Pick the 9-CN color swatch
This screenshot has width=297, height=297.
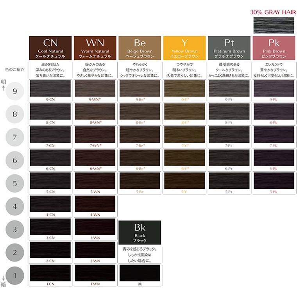tap(50, 88)
